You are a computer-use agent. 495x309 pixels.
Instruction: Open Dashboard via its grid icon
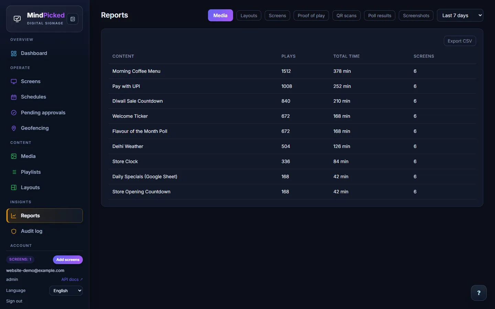pos(14,54)
